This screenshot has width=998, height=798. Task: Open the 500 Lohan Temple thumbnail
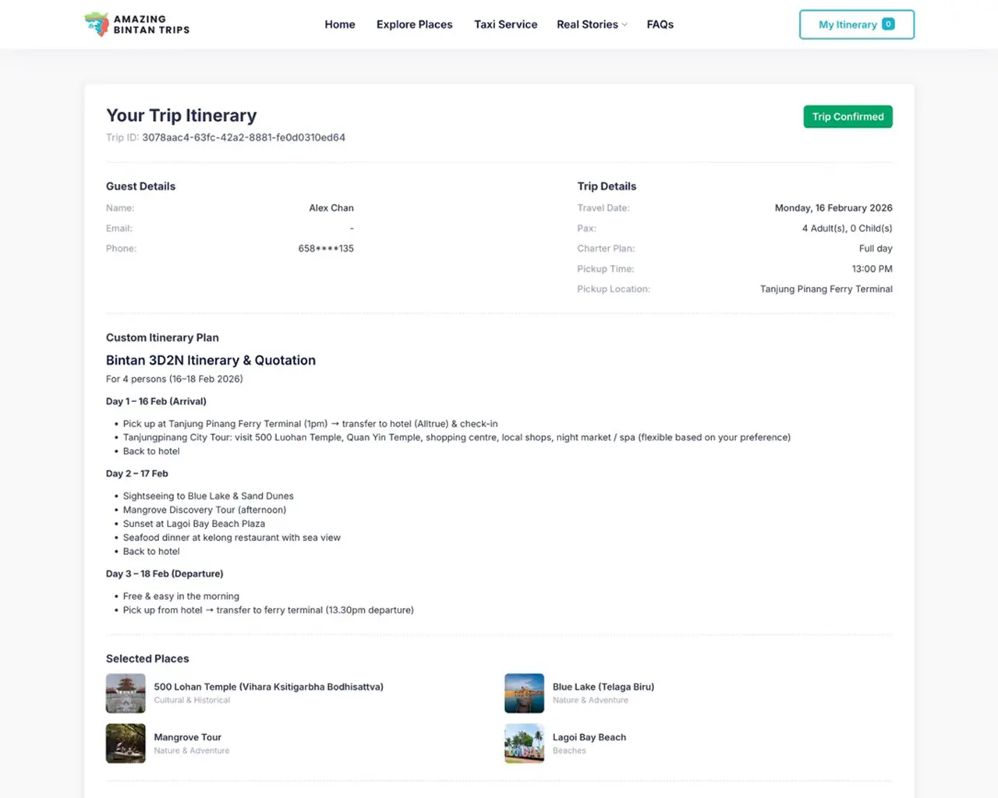126,693
